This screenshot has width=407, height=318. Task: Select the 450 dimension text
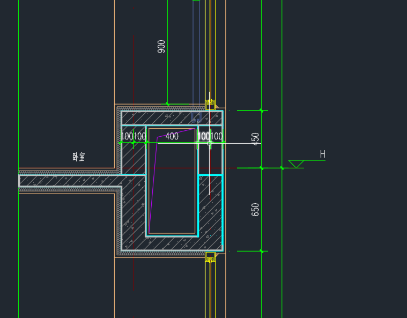256,139
